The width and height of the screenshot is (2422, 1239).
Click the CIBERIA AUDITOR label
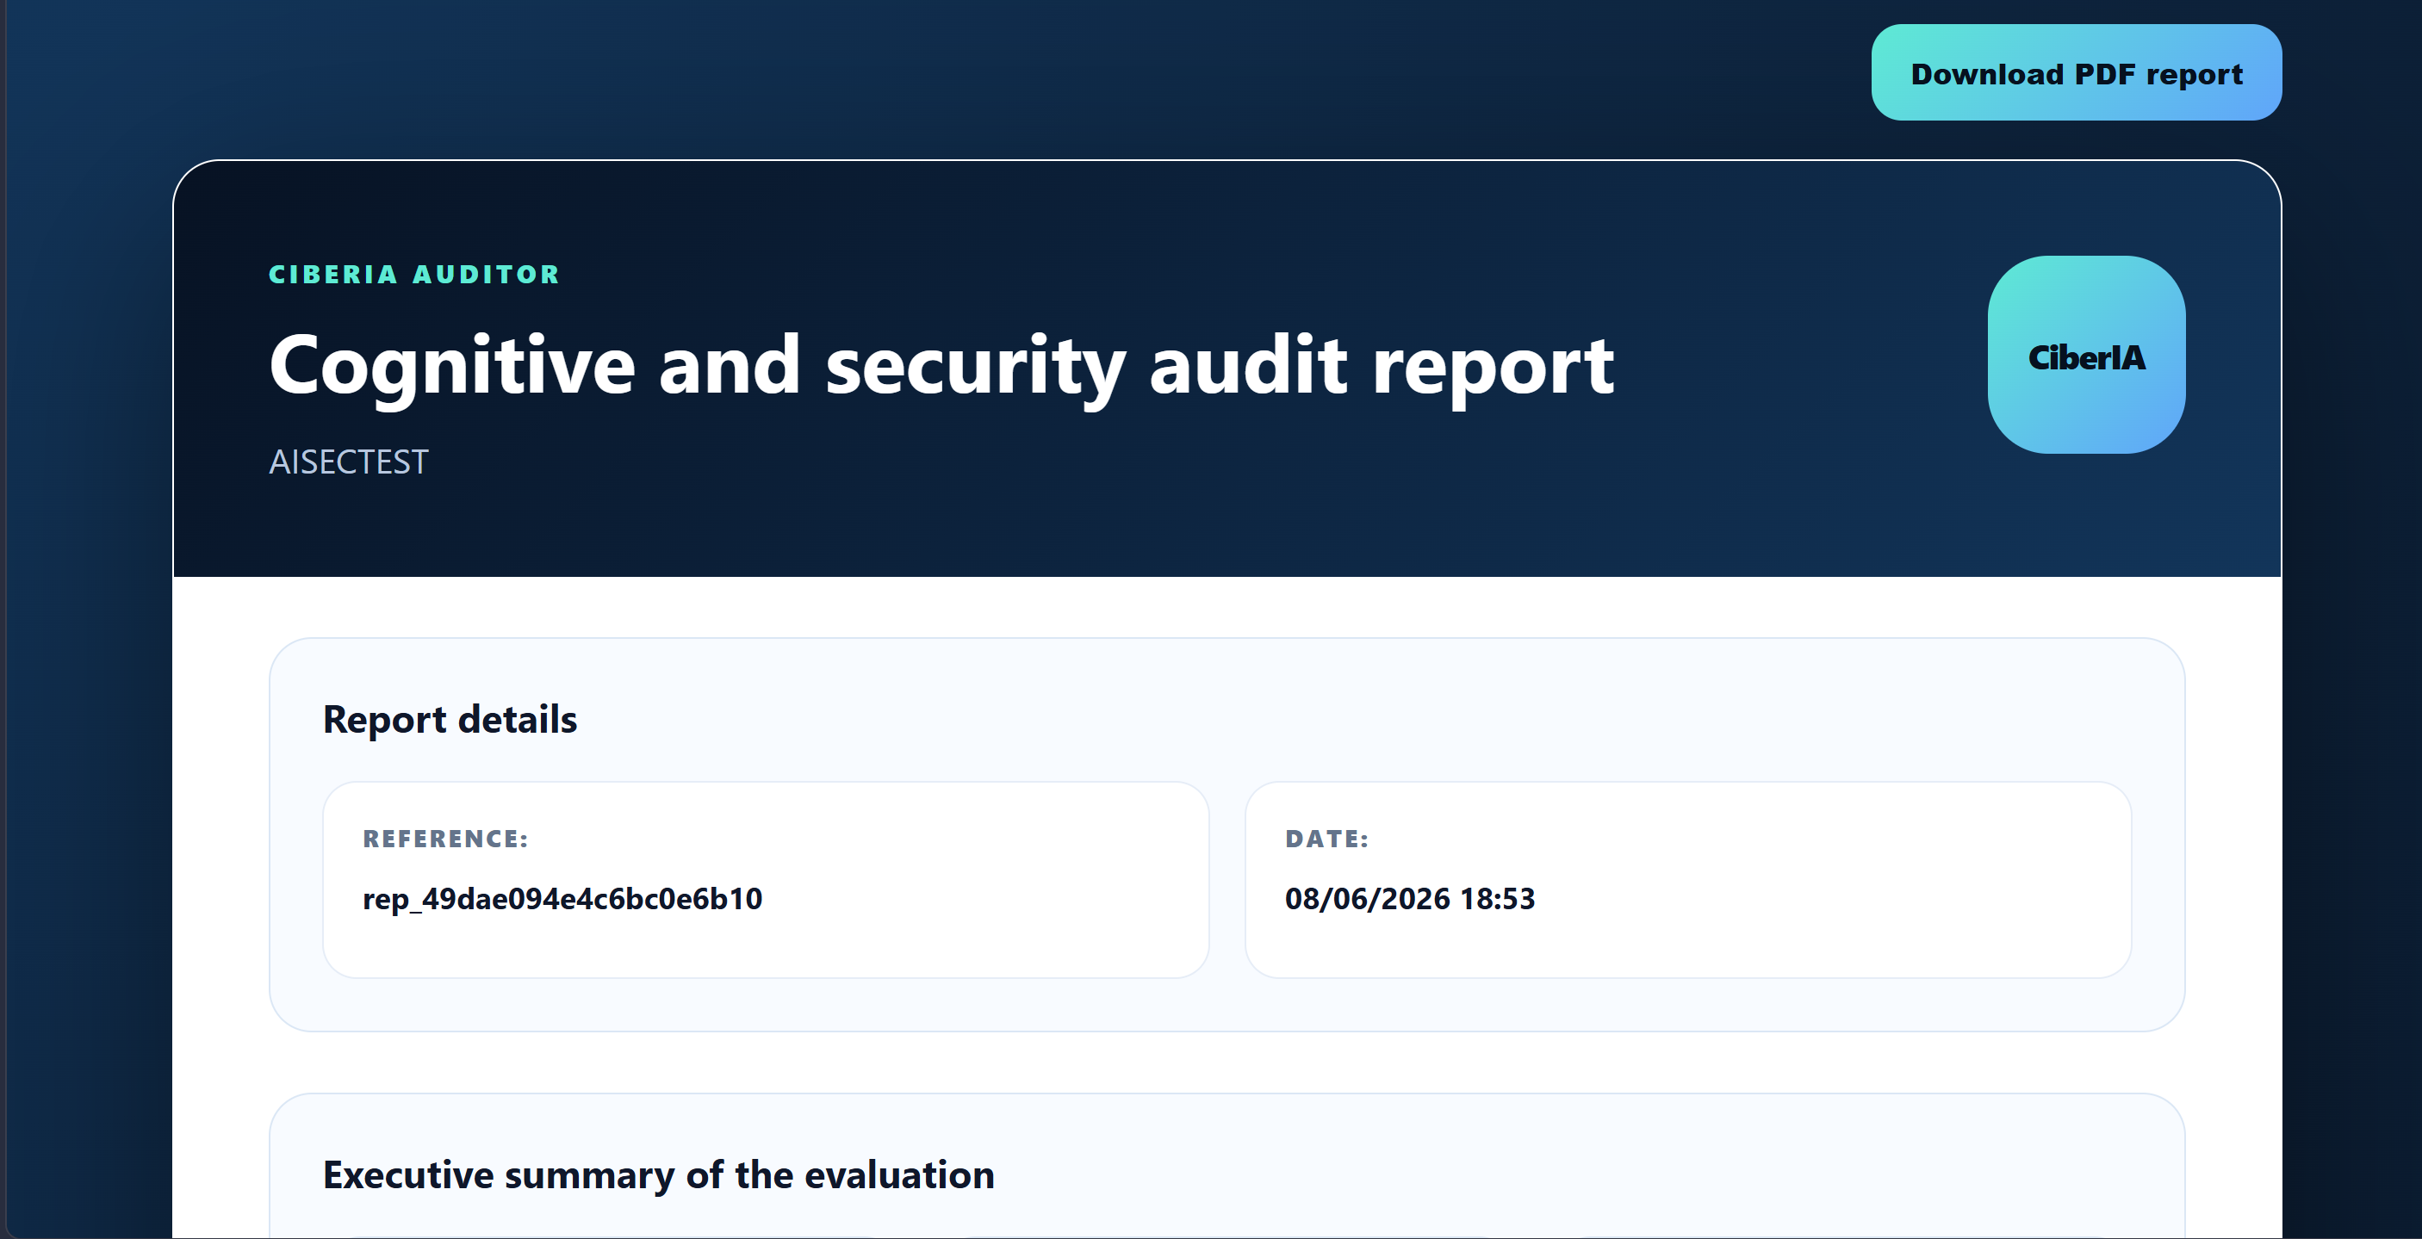413,275
